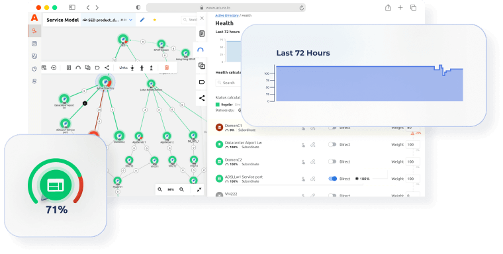The height and width of the screenshot is (254, 503).
Task: Mark model as favorite with star icon
Action: click(154, 20)
